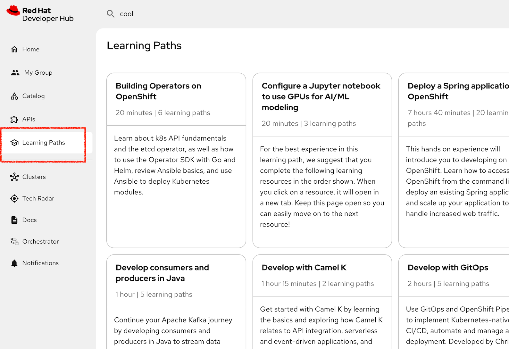509x349 pixels.
Task: Open 'Develop with Camel K' learning path
Action: tap(304, 268)
